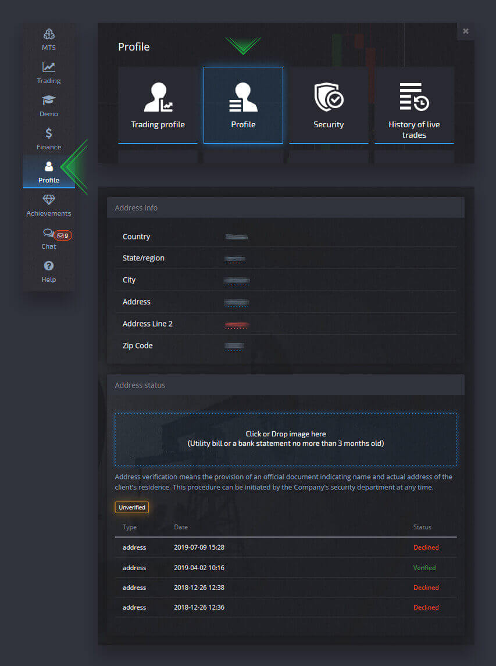Screen dimensions: 496x666
Task: Switch to the Demo account icon
Action: pos(49,105)
